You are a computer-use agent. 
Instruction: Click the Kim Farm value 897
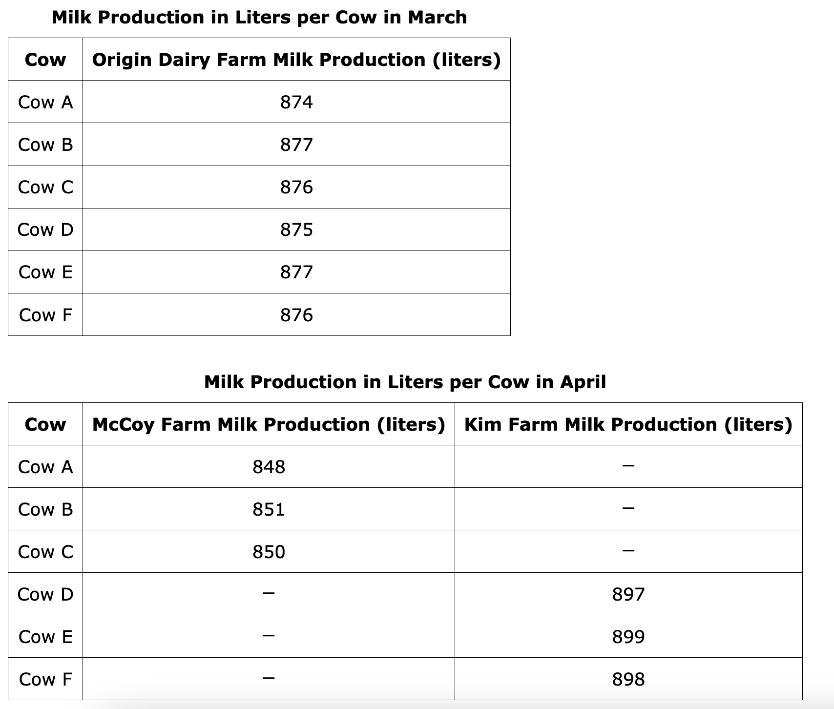tap(628, 595)
